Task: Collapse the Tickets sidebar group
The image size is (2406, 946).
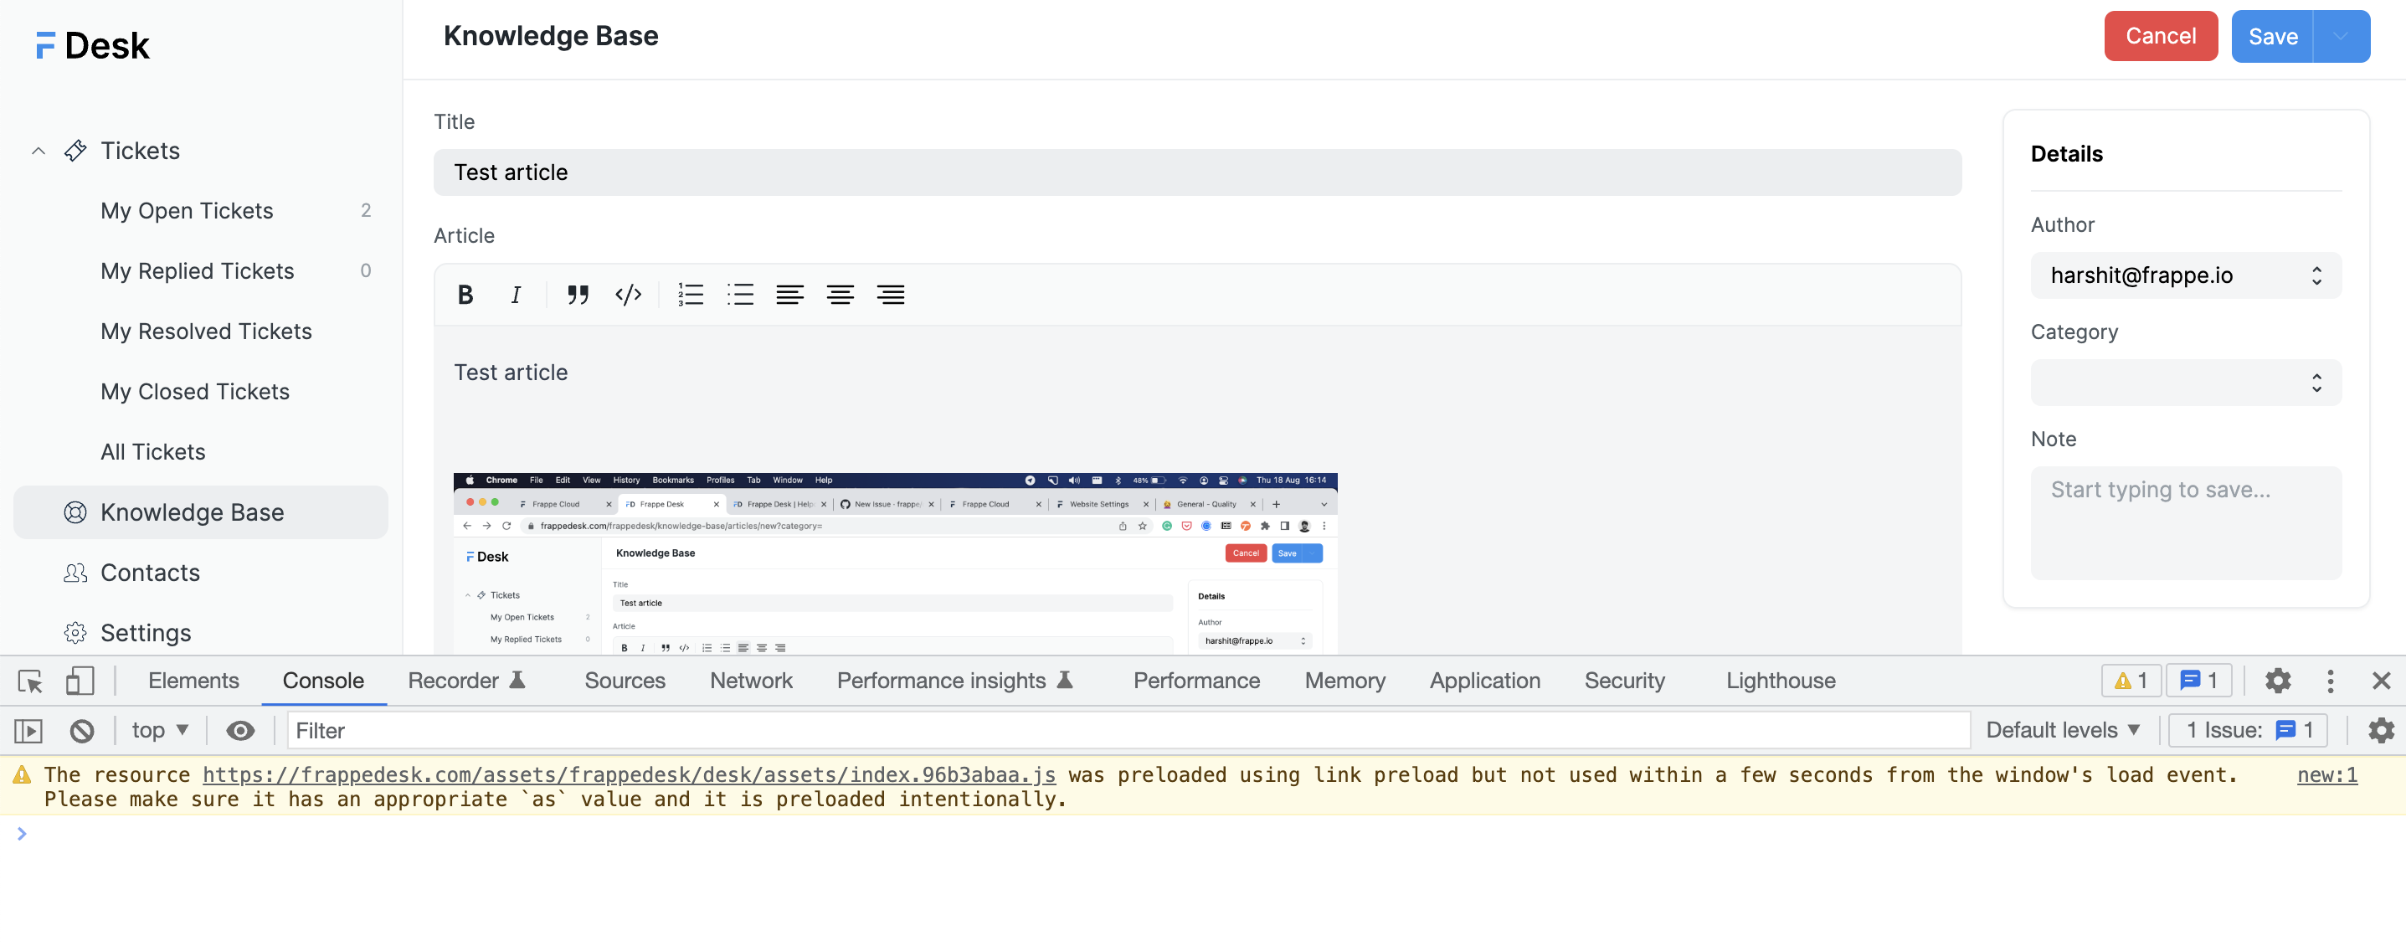Action: click(39, 152)
